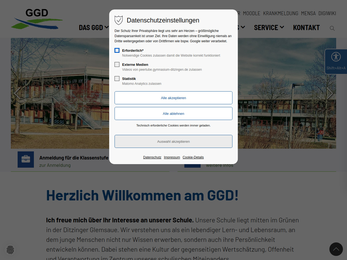Viewport: 347px width, 260px height.
Task: Advance to the next carousel slide
Action: coord(330,93)
